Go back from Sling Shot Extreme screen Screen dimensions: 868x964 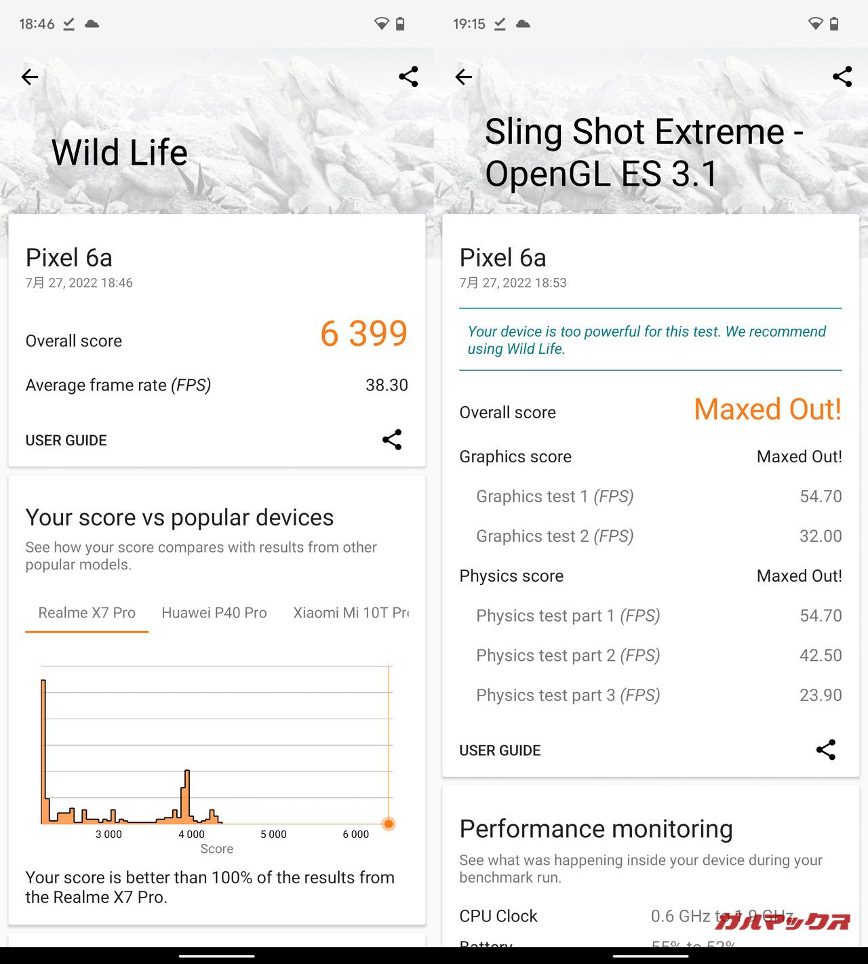pos(464,77)
